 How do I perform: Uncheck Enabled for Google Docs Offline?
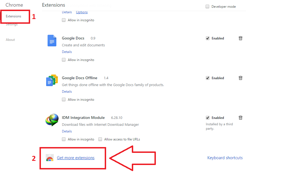pos(208,78)
